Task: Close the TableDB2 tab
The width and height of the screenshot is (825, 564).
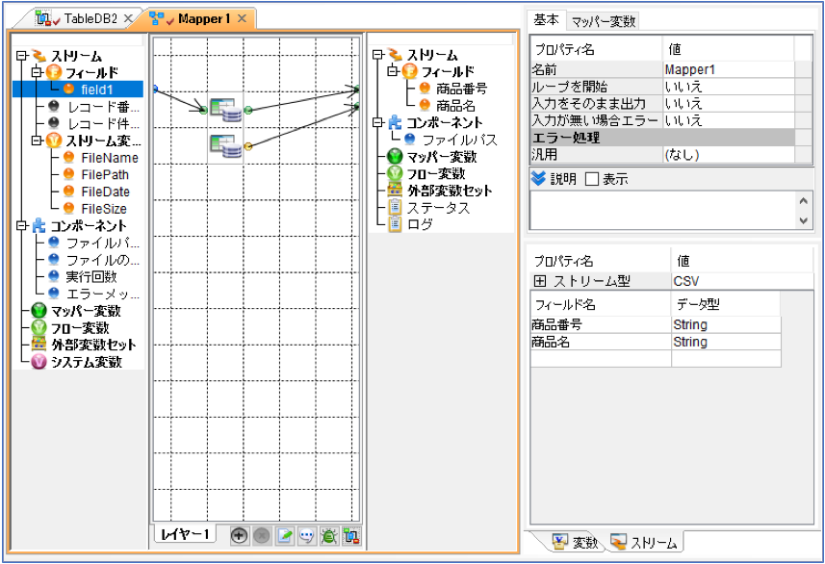Action: tap(128, 19)
